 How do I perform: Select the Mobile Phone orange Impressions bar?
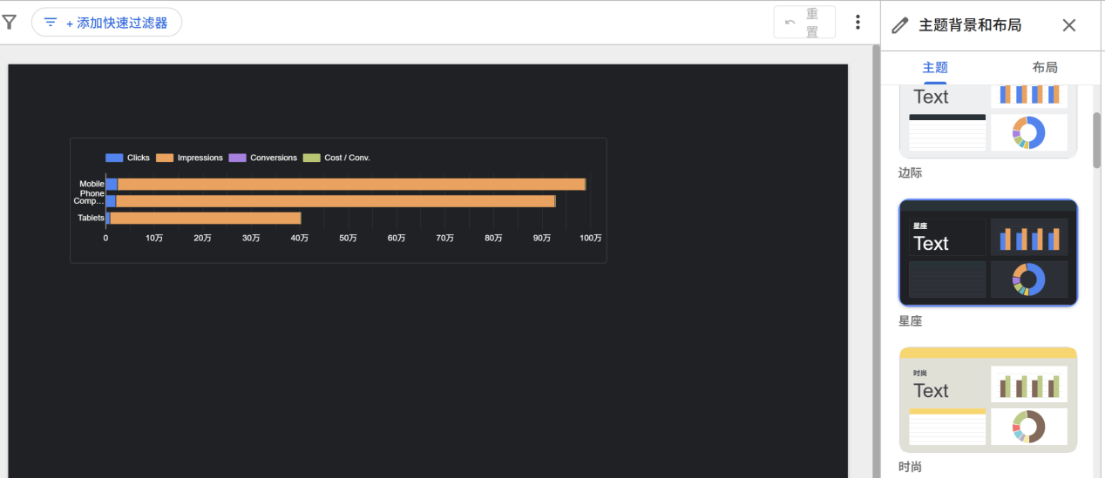coord(349,185)
